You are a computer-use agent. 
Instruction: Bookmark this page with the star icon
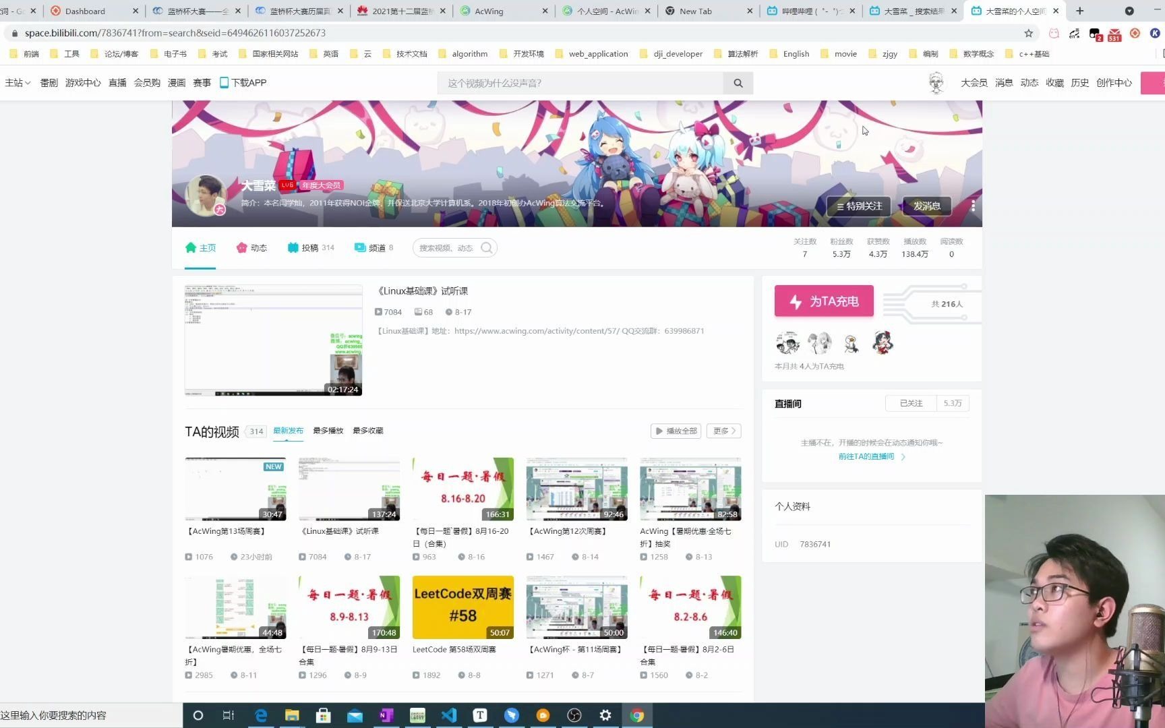pyautogui.click(x=1028, y=33)
